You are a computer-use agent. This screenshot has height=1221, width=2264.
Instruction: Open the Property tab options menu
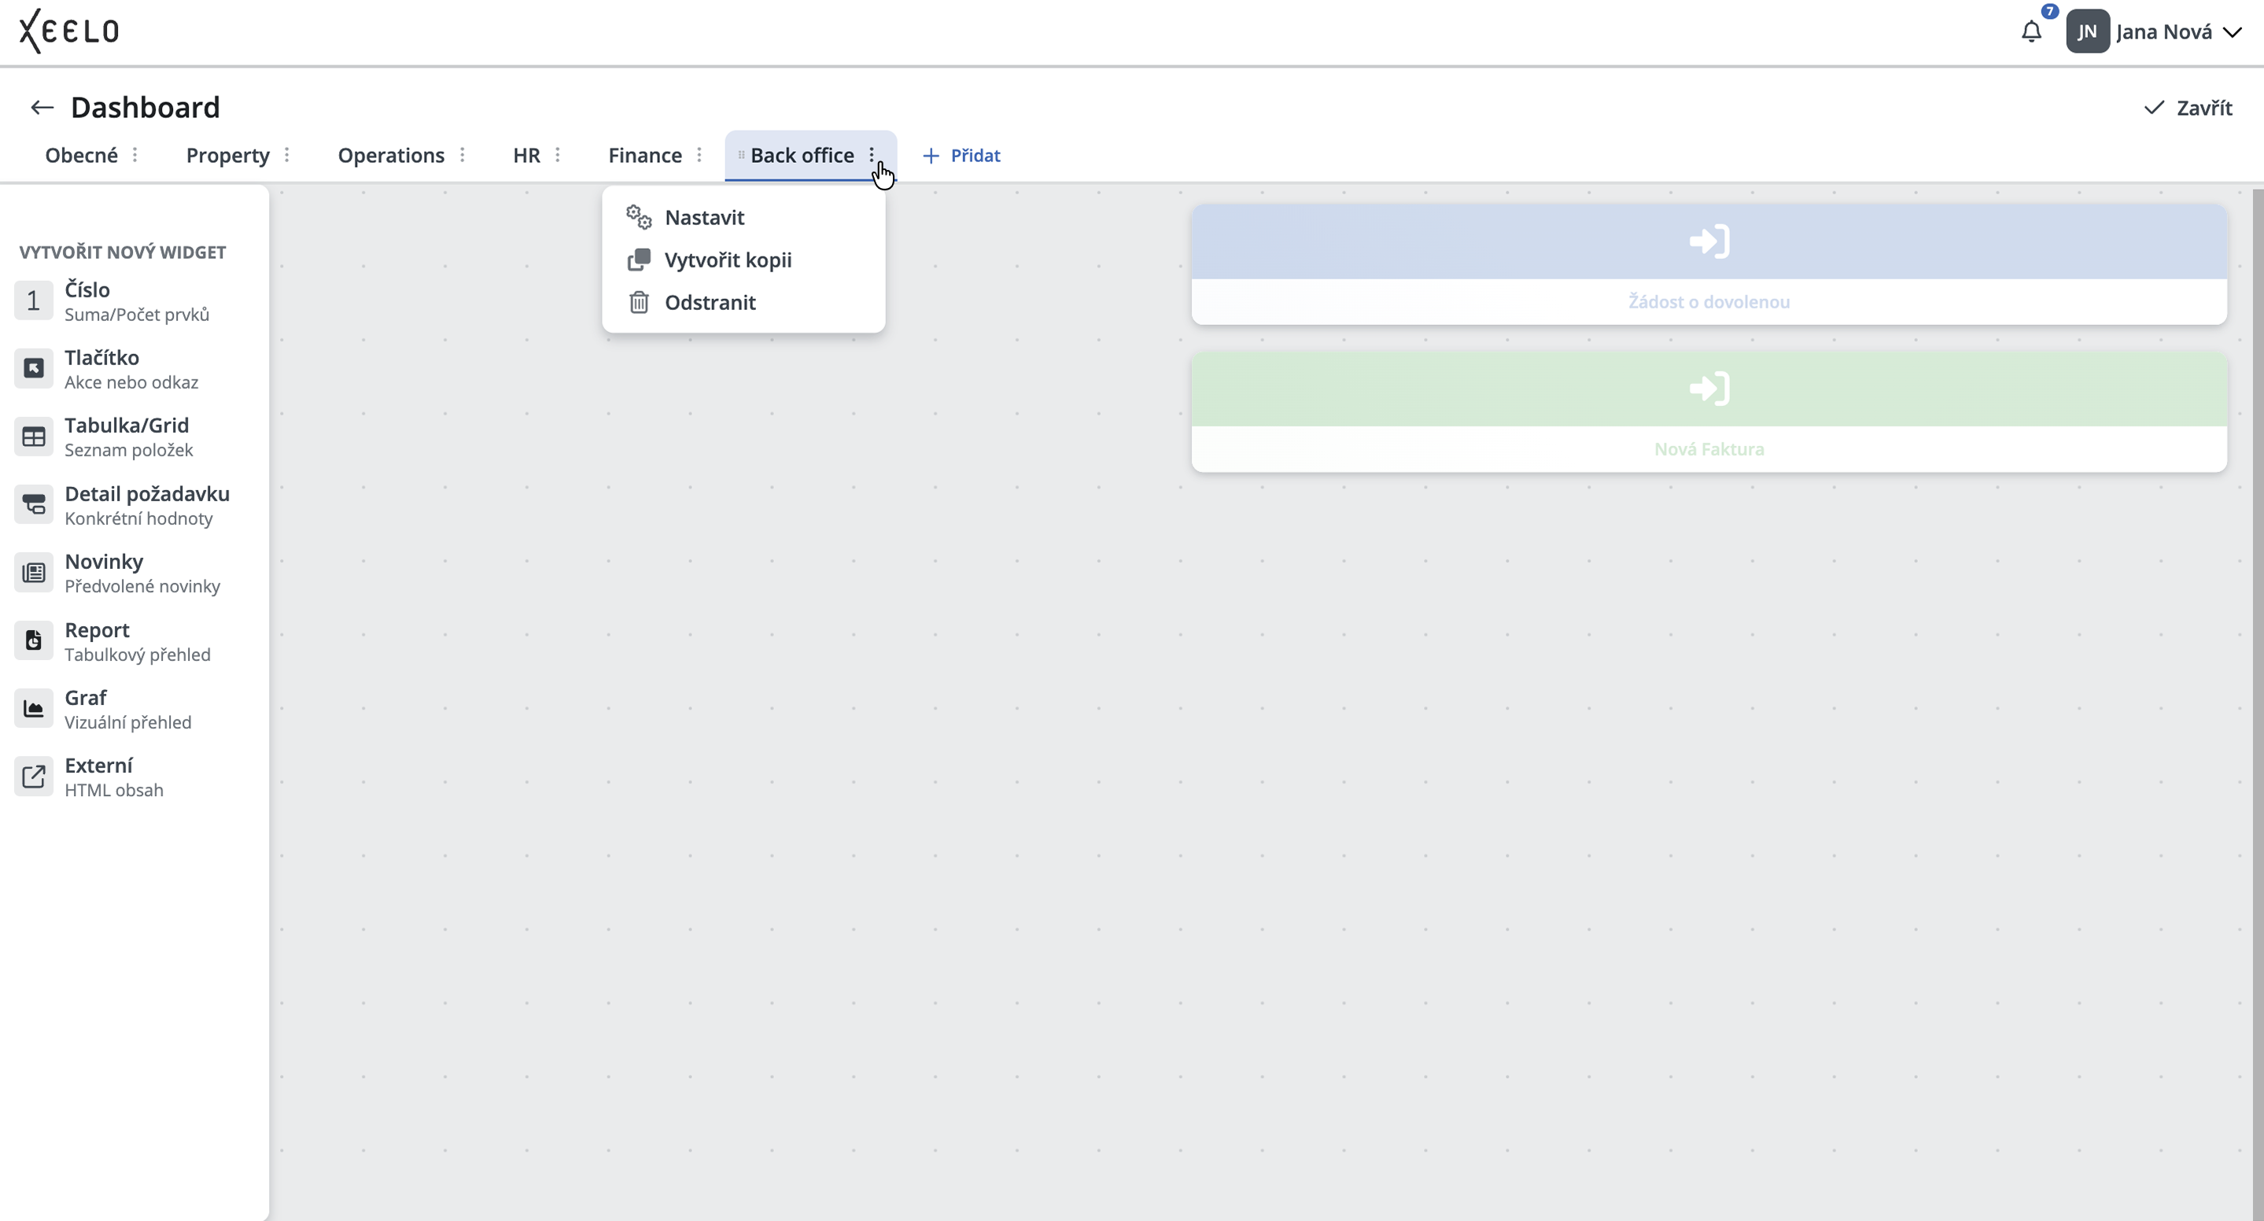coord(286,155)
